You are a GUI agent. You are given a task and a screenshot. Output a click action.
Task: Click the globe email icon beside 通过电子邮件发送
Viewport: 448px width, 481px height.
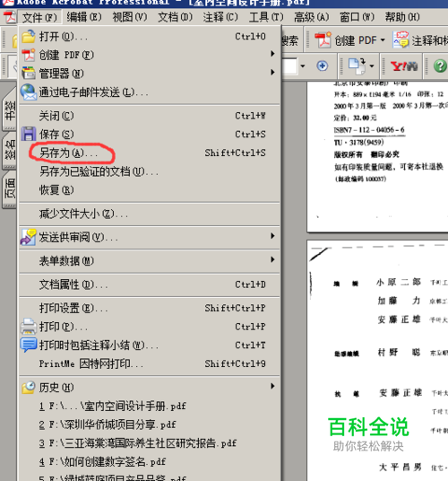click(x=29, y=92)
